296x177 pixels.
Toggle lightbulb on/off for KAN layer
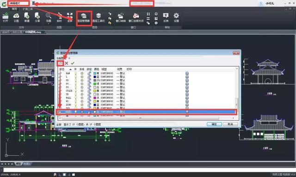click(x=75, y=73)
